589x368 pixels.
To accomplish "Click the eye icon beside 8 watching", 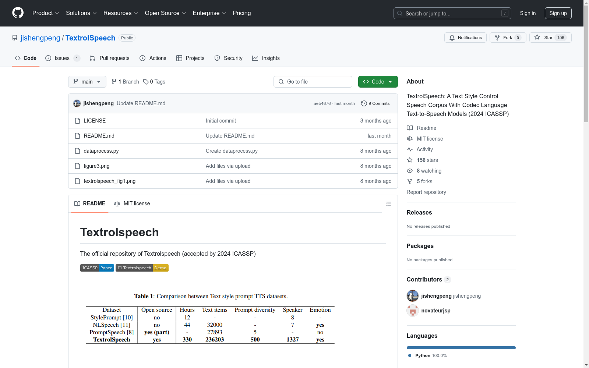I will (410, 171).
